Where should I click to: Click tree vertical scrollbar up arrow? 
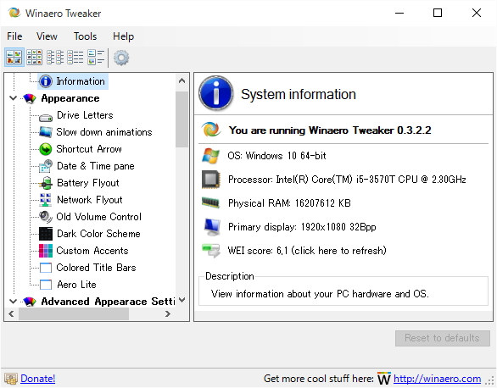[181, 80]
